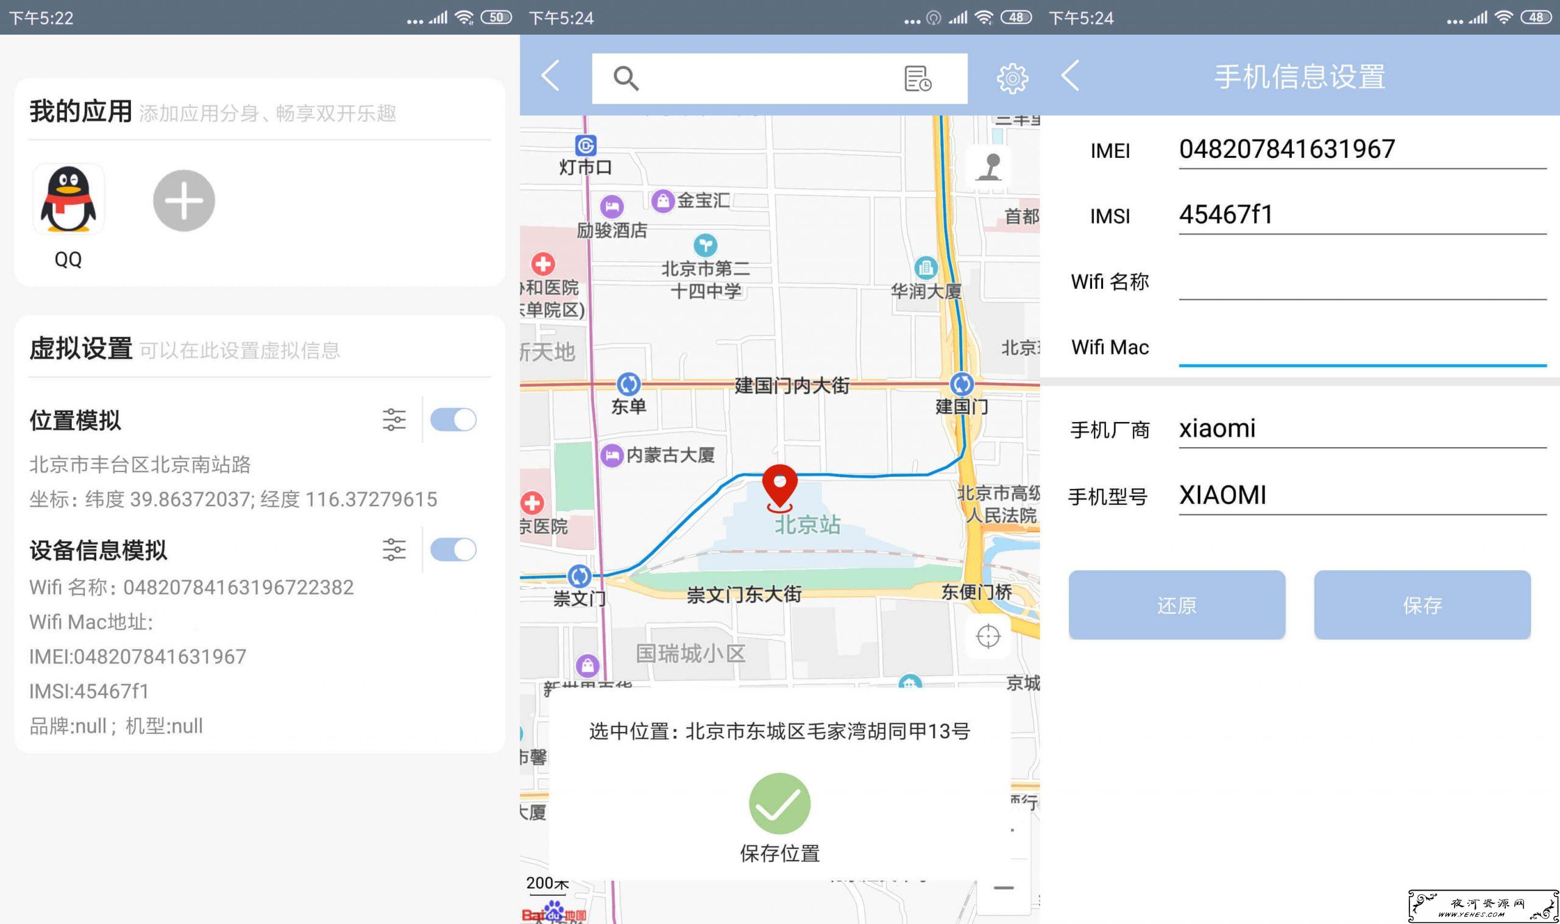Tap the hospital red cross marker near 和医院
The height and width of the screenshot is (924, 1560).
[x=542, y=263]
